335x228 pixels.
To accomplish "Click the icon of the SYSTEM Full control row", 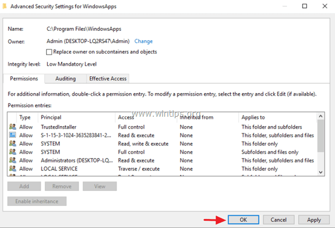I will (13, 152).
